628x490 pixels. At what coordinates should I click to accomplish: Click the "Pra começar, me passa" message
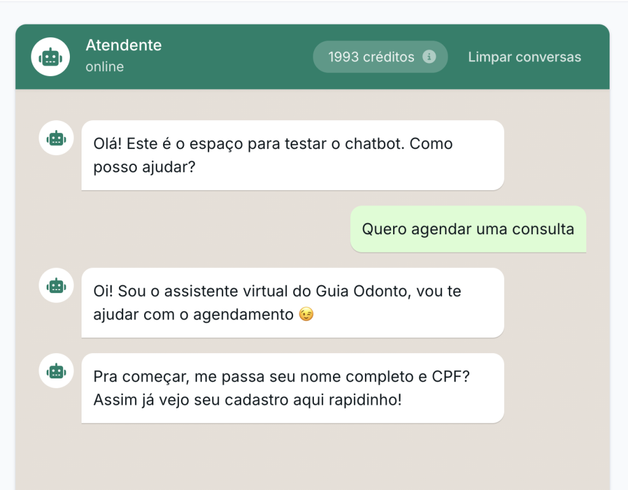[x=293, y=388]
